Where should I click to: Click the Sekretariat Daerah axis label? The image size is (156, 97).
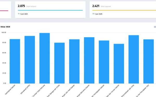(10, 89)
